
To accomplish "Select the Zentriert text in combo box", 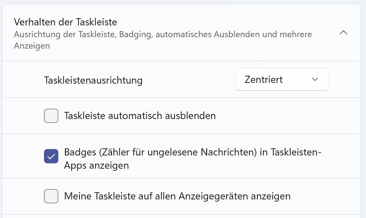I will tap(264, 80).
